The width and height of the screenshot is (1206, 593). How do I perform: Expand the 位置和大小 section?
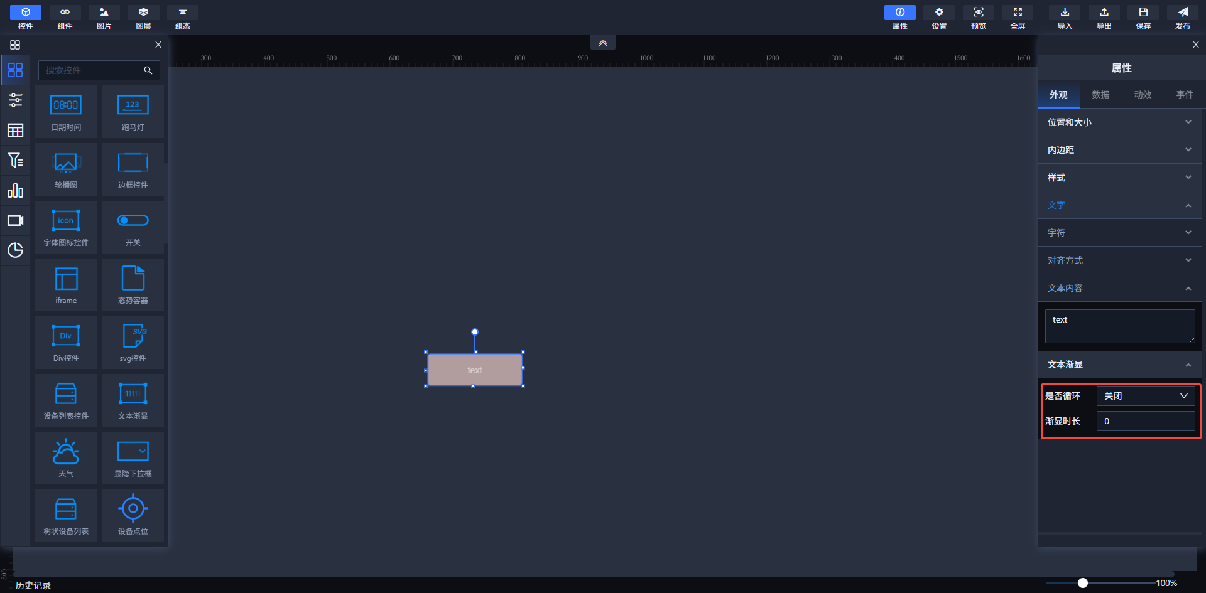pyautogui.click(x=1121, y=122)
